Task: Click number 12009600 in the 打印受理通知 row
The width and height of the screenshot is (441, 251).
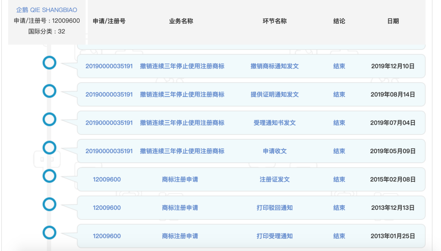Action: 107,236
